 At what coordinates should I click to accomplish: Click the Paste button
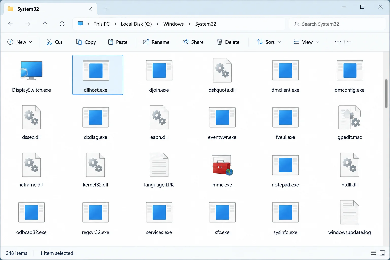coord(118,42)
